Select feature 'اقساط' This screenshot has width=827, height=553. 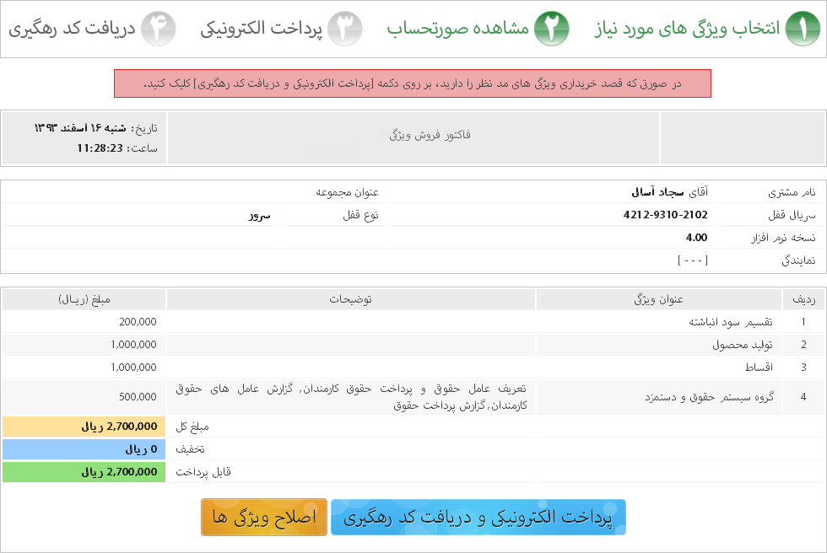pyautogui.click(x=759, y=367)
